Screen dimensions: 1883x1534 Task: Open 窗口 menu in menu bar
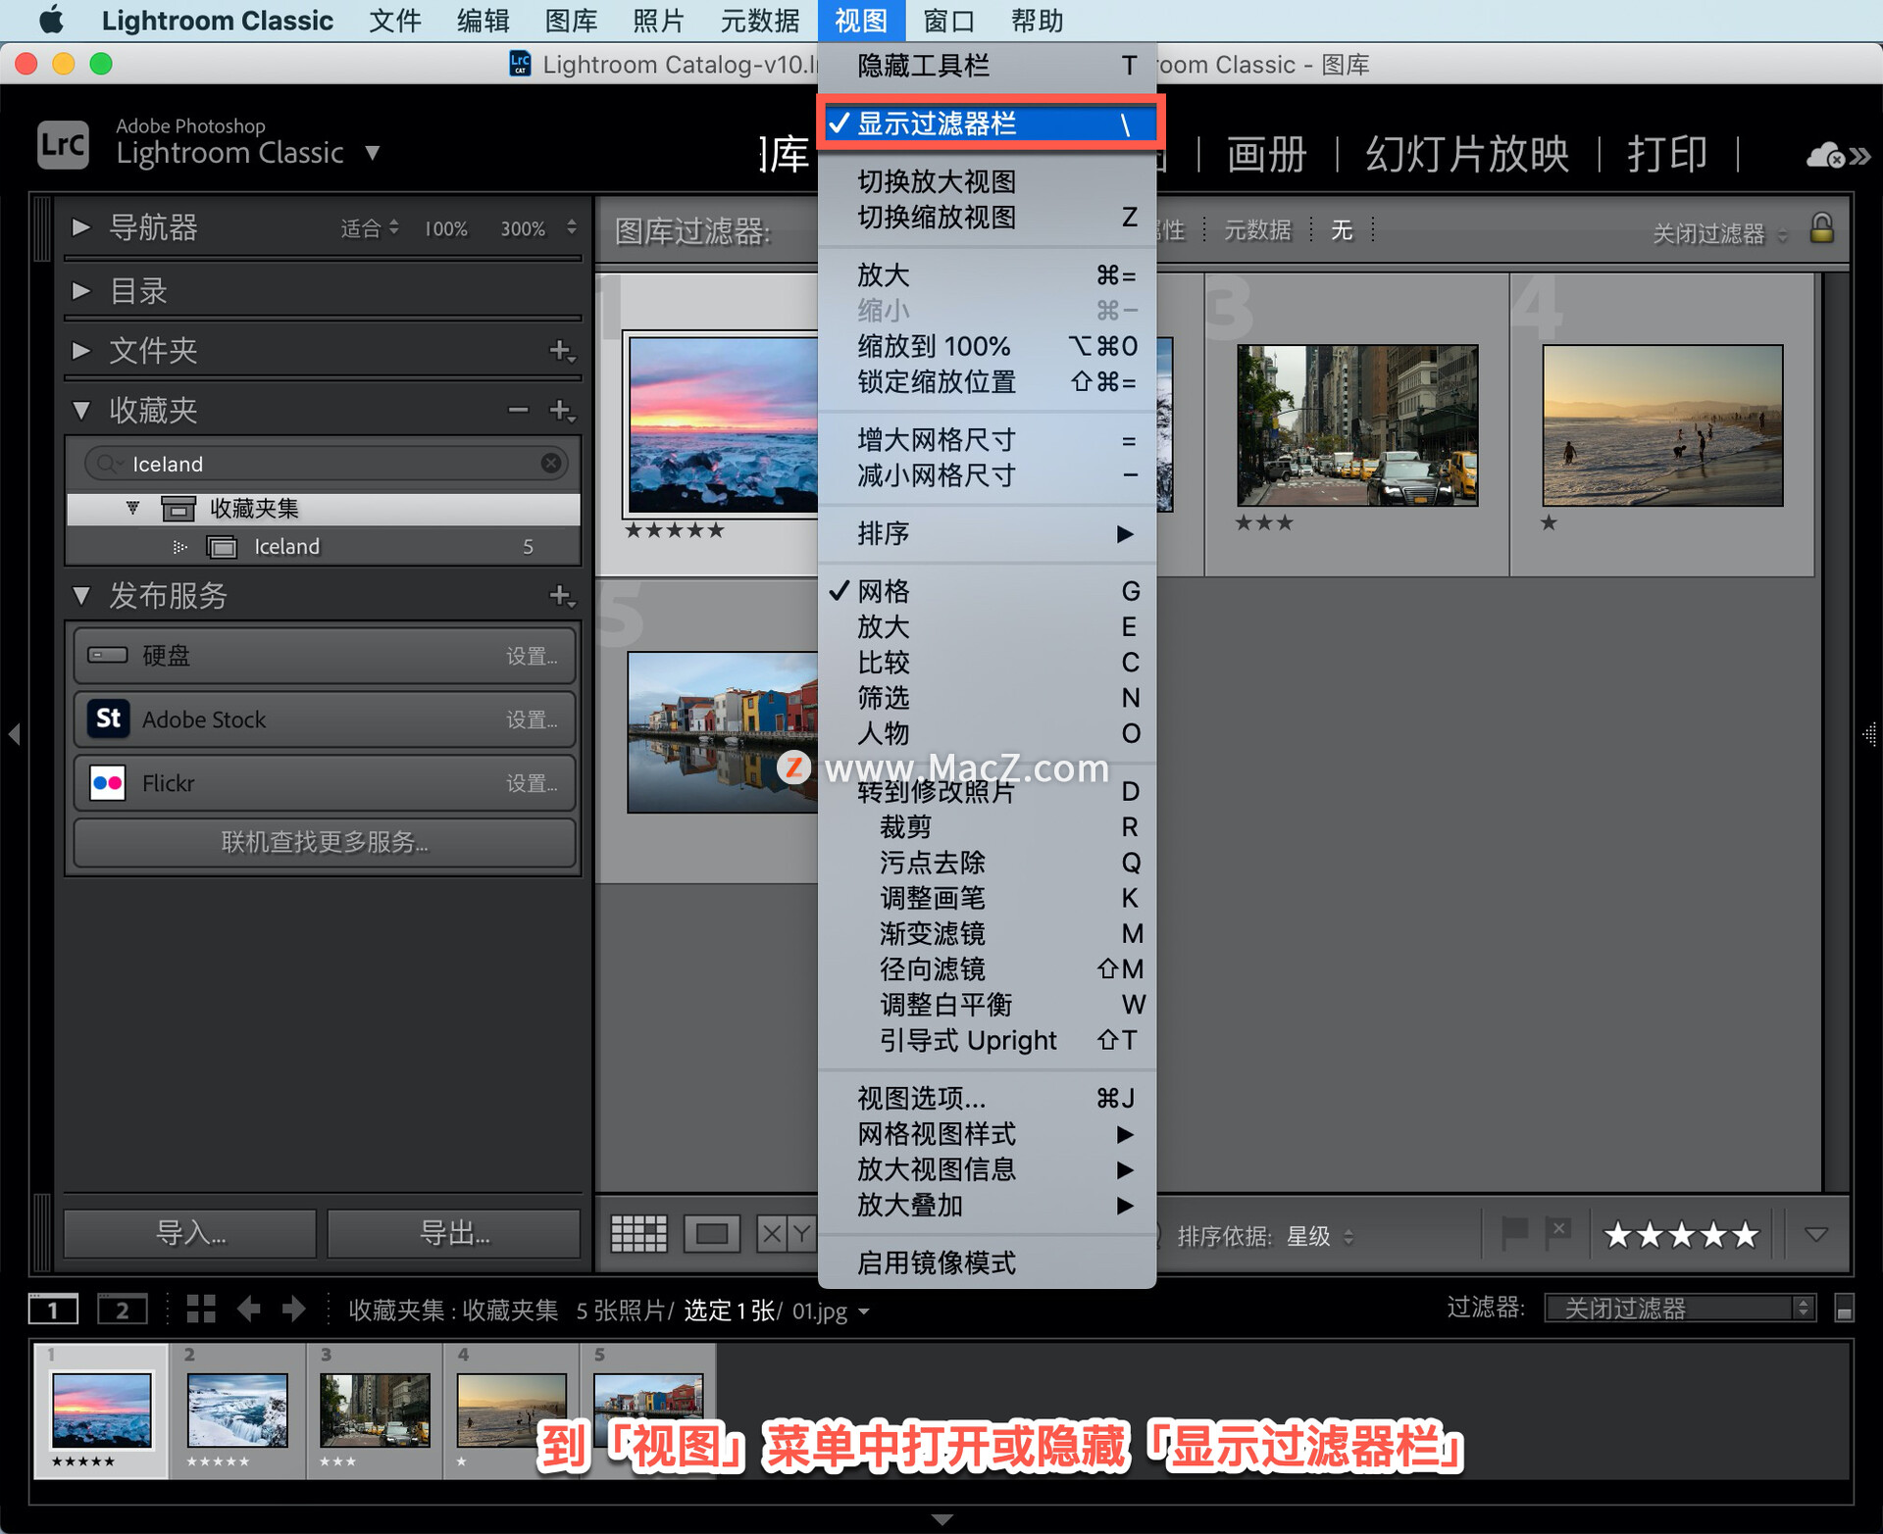(948, 20)
